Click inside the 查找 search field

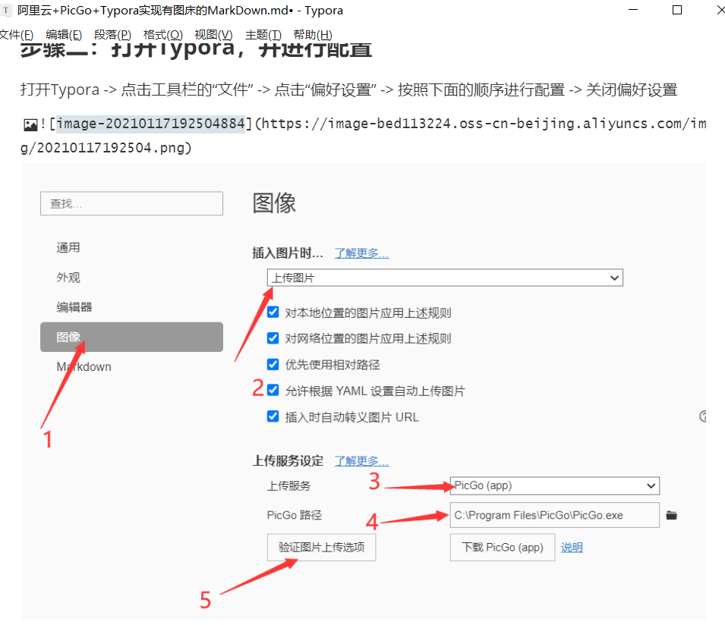pyautogui.click(x=132, y=204)
